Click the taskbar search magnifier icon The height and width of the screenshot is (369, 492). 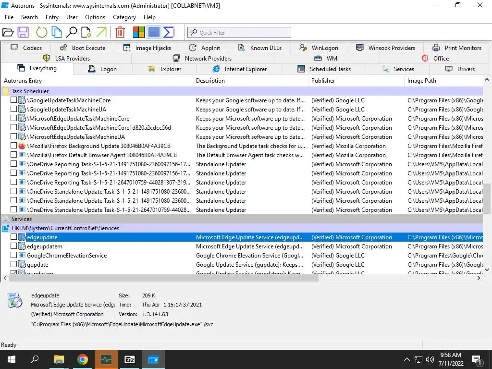pos(35,359)
